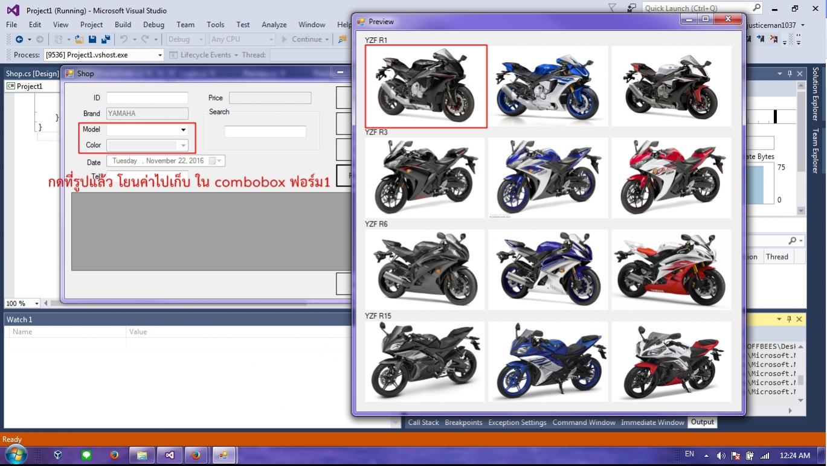The image size is (827, 466).
Task: Open the Debug menu
Action: coord(153,25)
